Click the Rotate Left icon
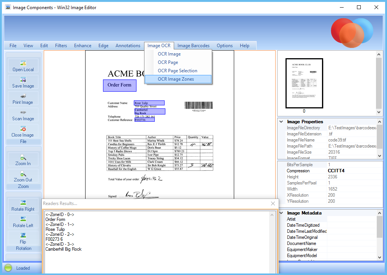387x275 pixels. tap(23, 219)
